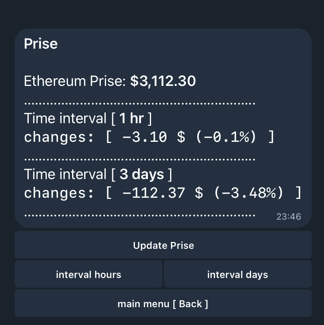The height and width of the screenshot is (325, 324).
Task: Click the dotted separator below Ethereum price
Action: pyautogui.click(x=140, y=103)
